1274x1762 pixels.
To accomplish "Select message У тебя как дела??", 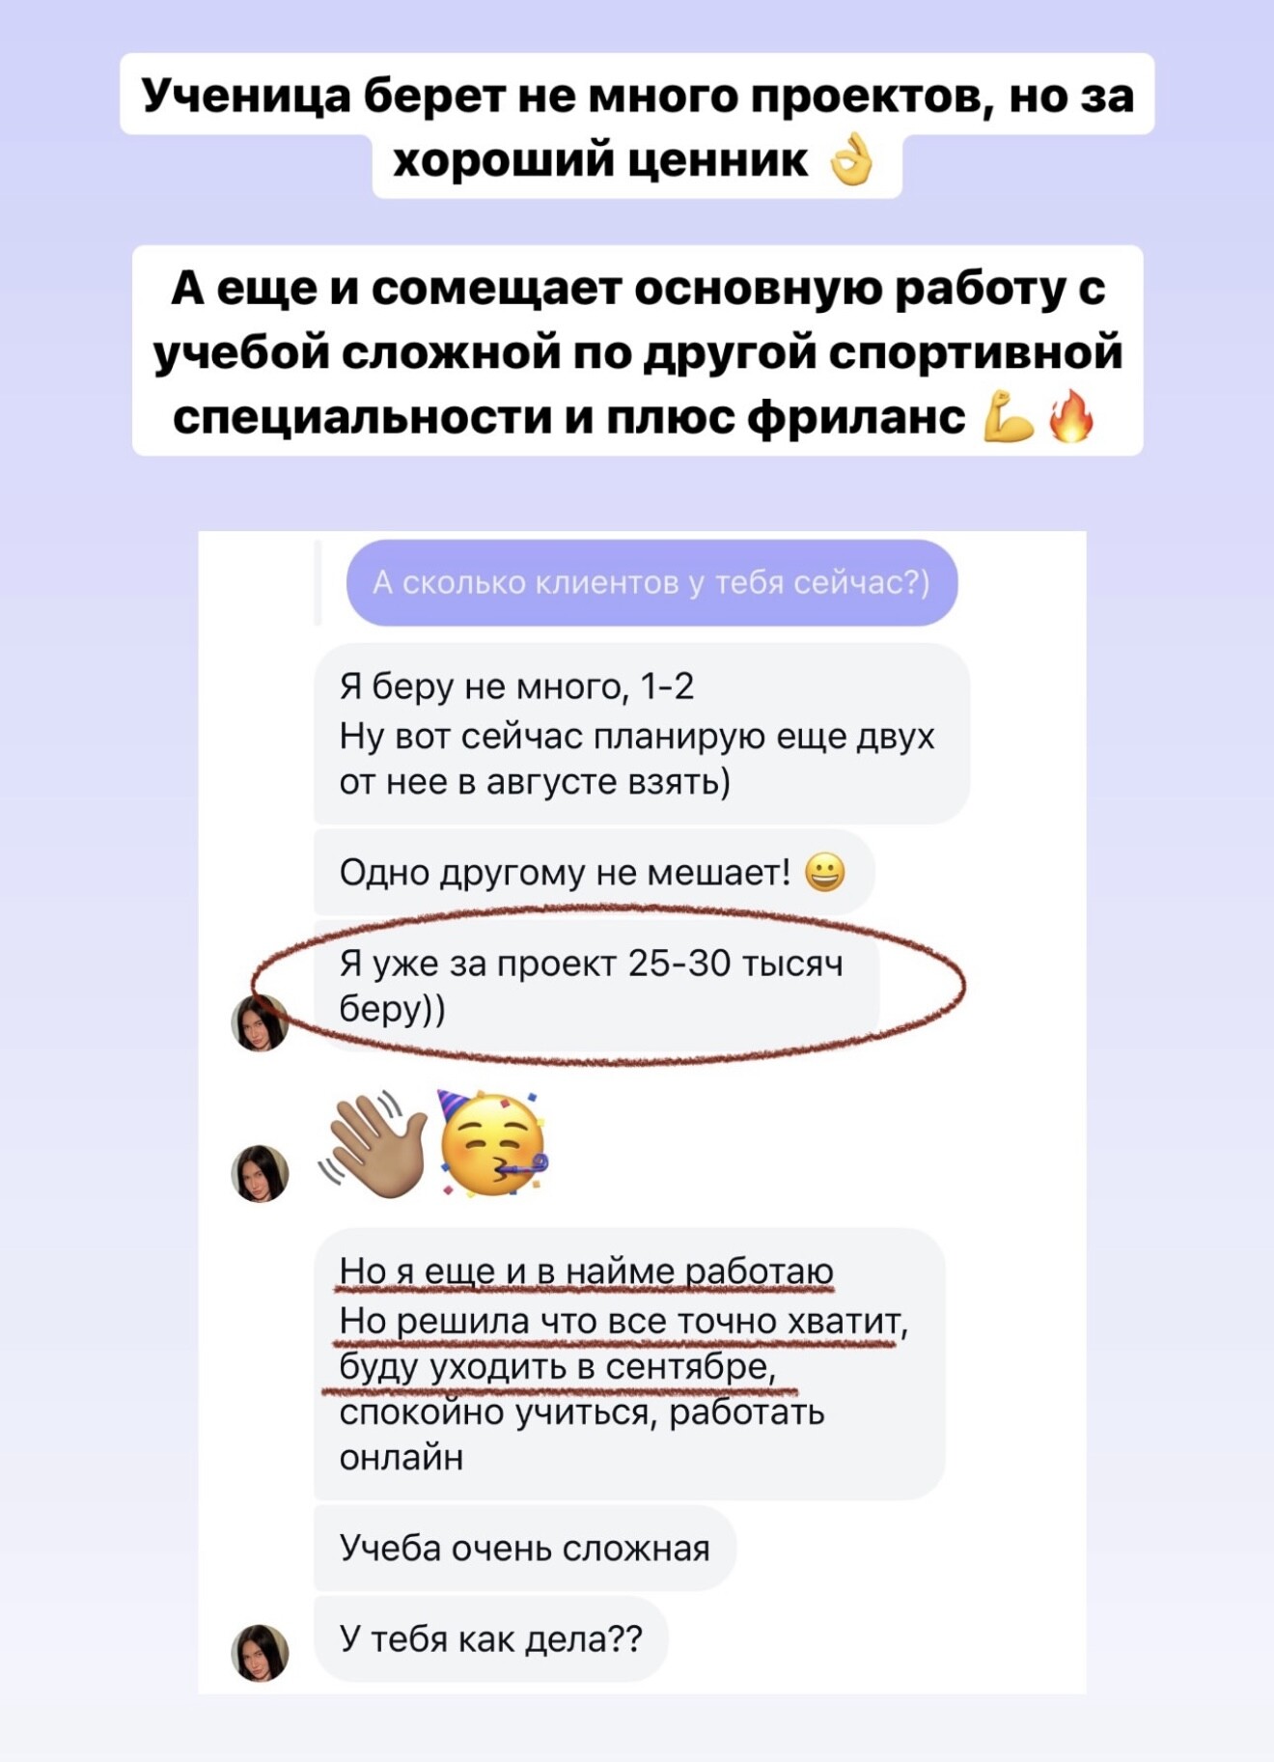I will [491, 1638].
